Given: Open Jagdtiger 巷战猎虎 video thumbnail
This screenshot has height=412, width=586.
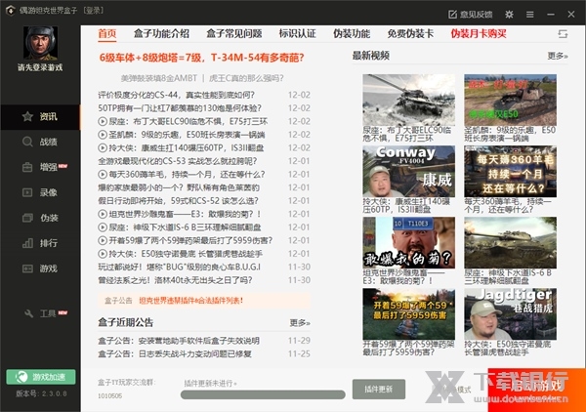Looking at the screenshot, I should [510, 313].
